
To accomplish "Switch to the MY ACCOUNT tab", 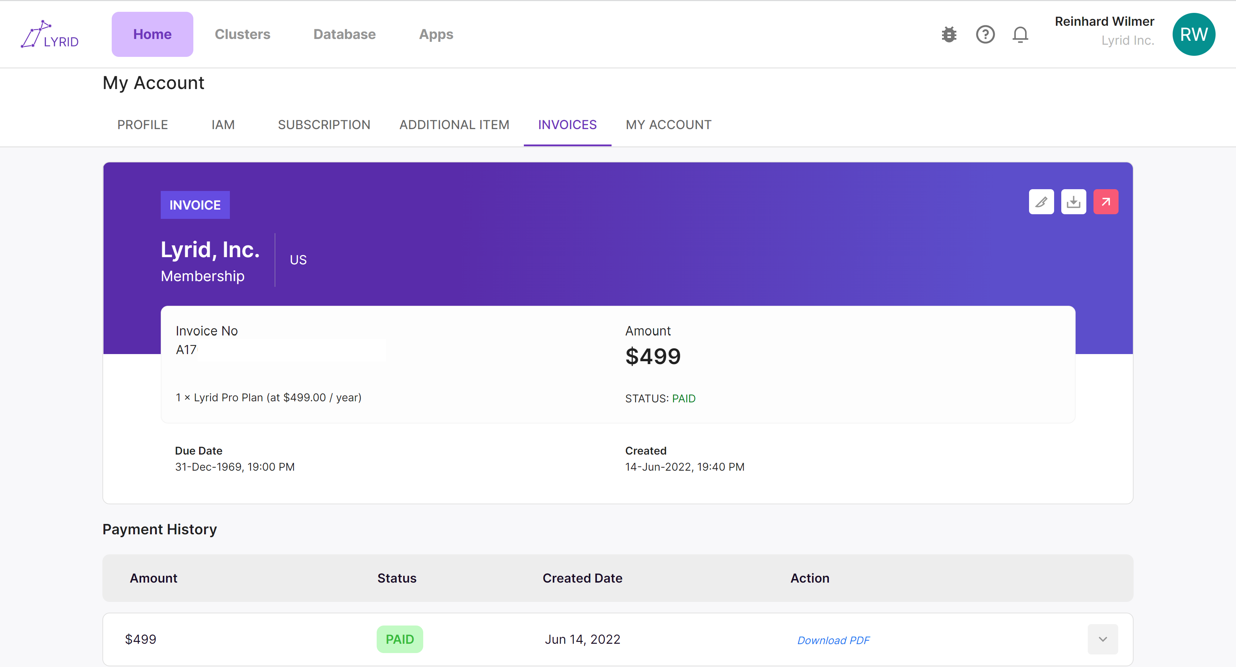I will [x=668, y=124].
